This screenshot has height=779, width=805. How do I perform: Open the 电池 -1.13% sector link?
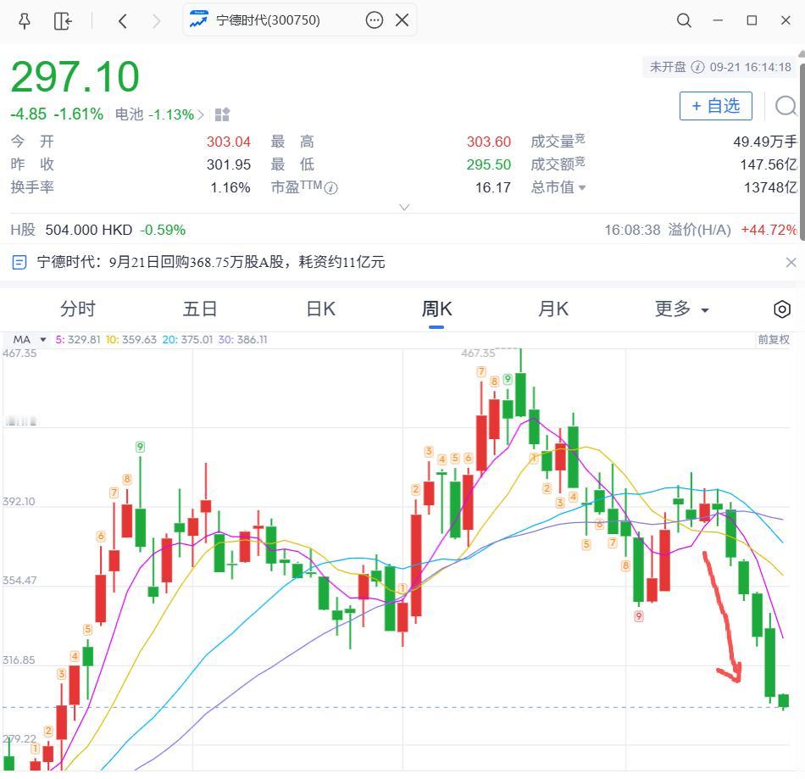(x=159, y=114)
